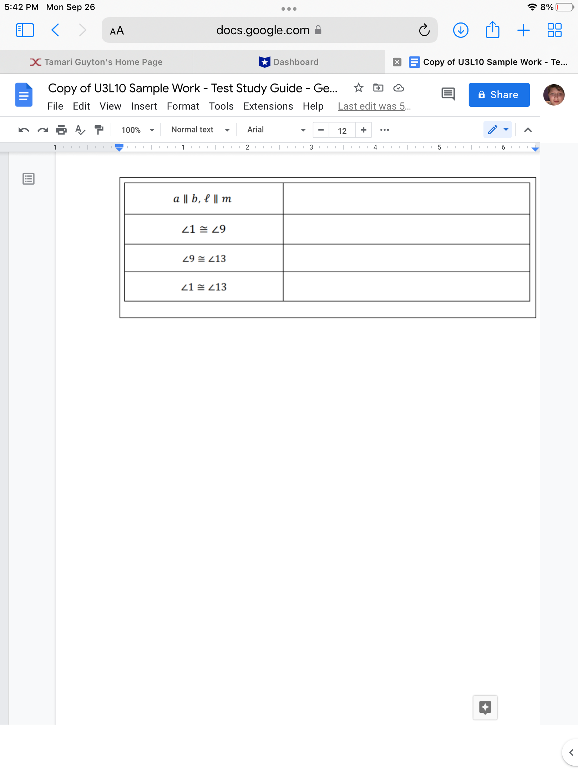Run spelling and grammar check
This screenshot has height=771, width=578.
click(80, 130)
